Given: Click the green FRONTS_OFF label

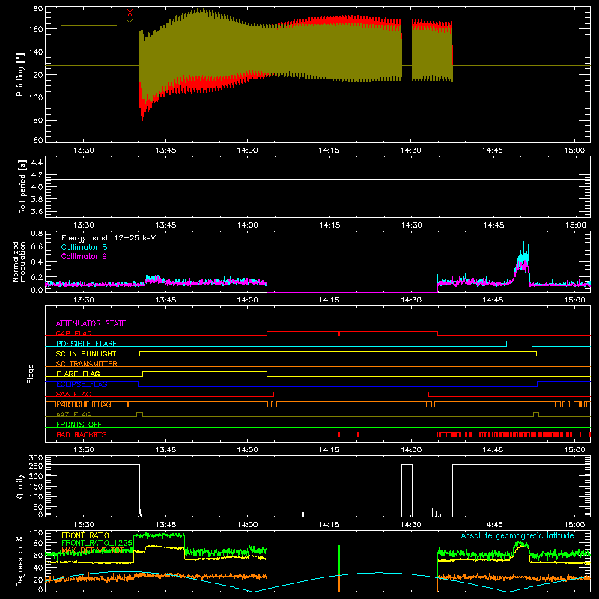Looking at the screenshot, I should point(79,425).
